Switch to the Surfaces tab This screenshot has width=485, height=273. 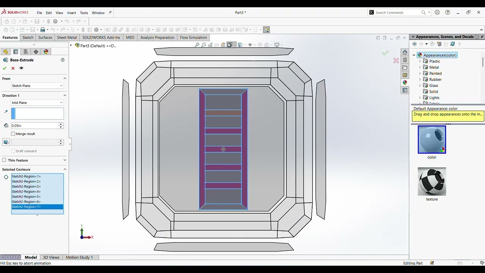[x=45, y=38]
